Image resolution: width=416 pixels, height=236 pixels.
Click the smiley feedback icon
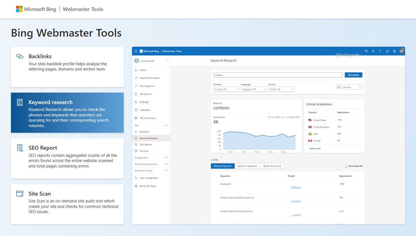[387, 51]
